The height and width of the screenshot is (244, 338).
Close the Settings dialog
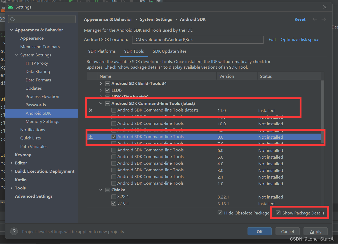pos(325,7)
